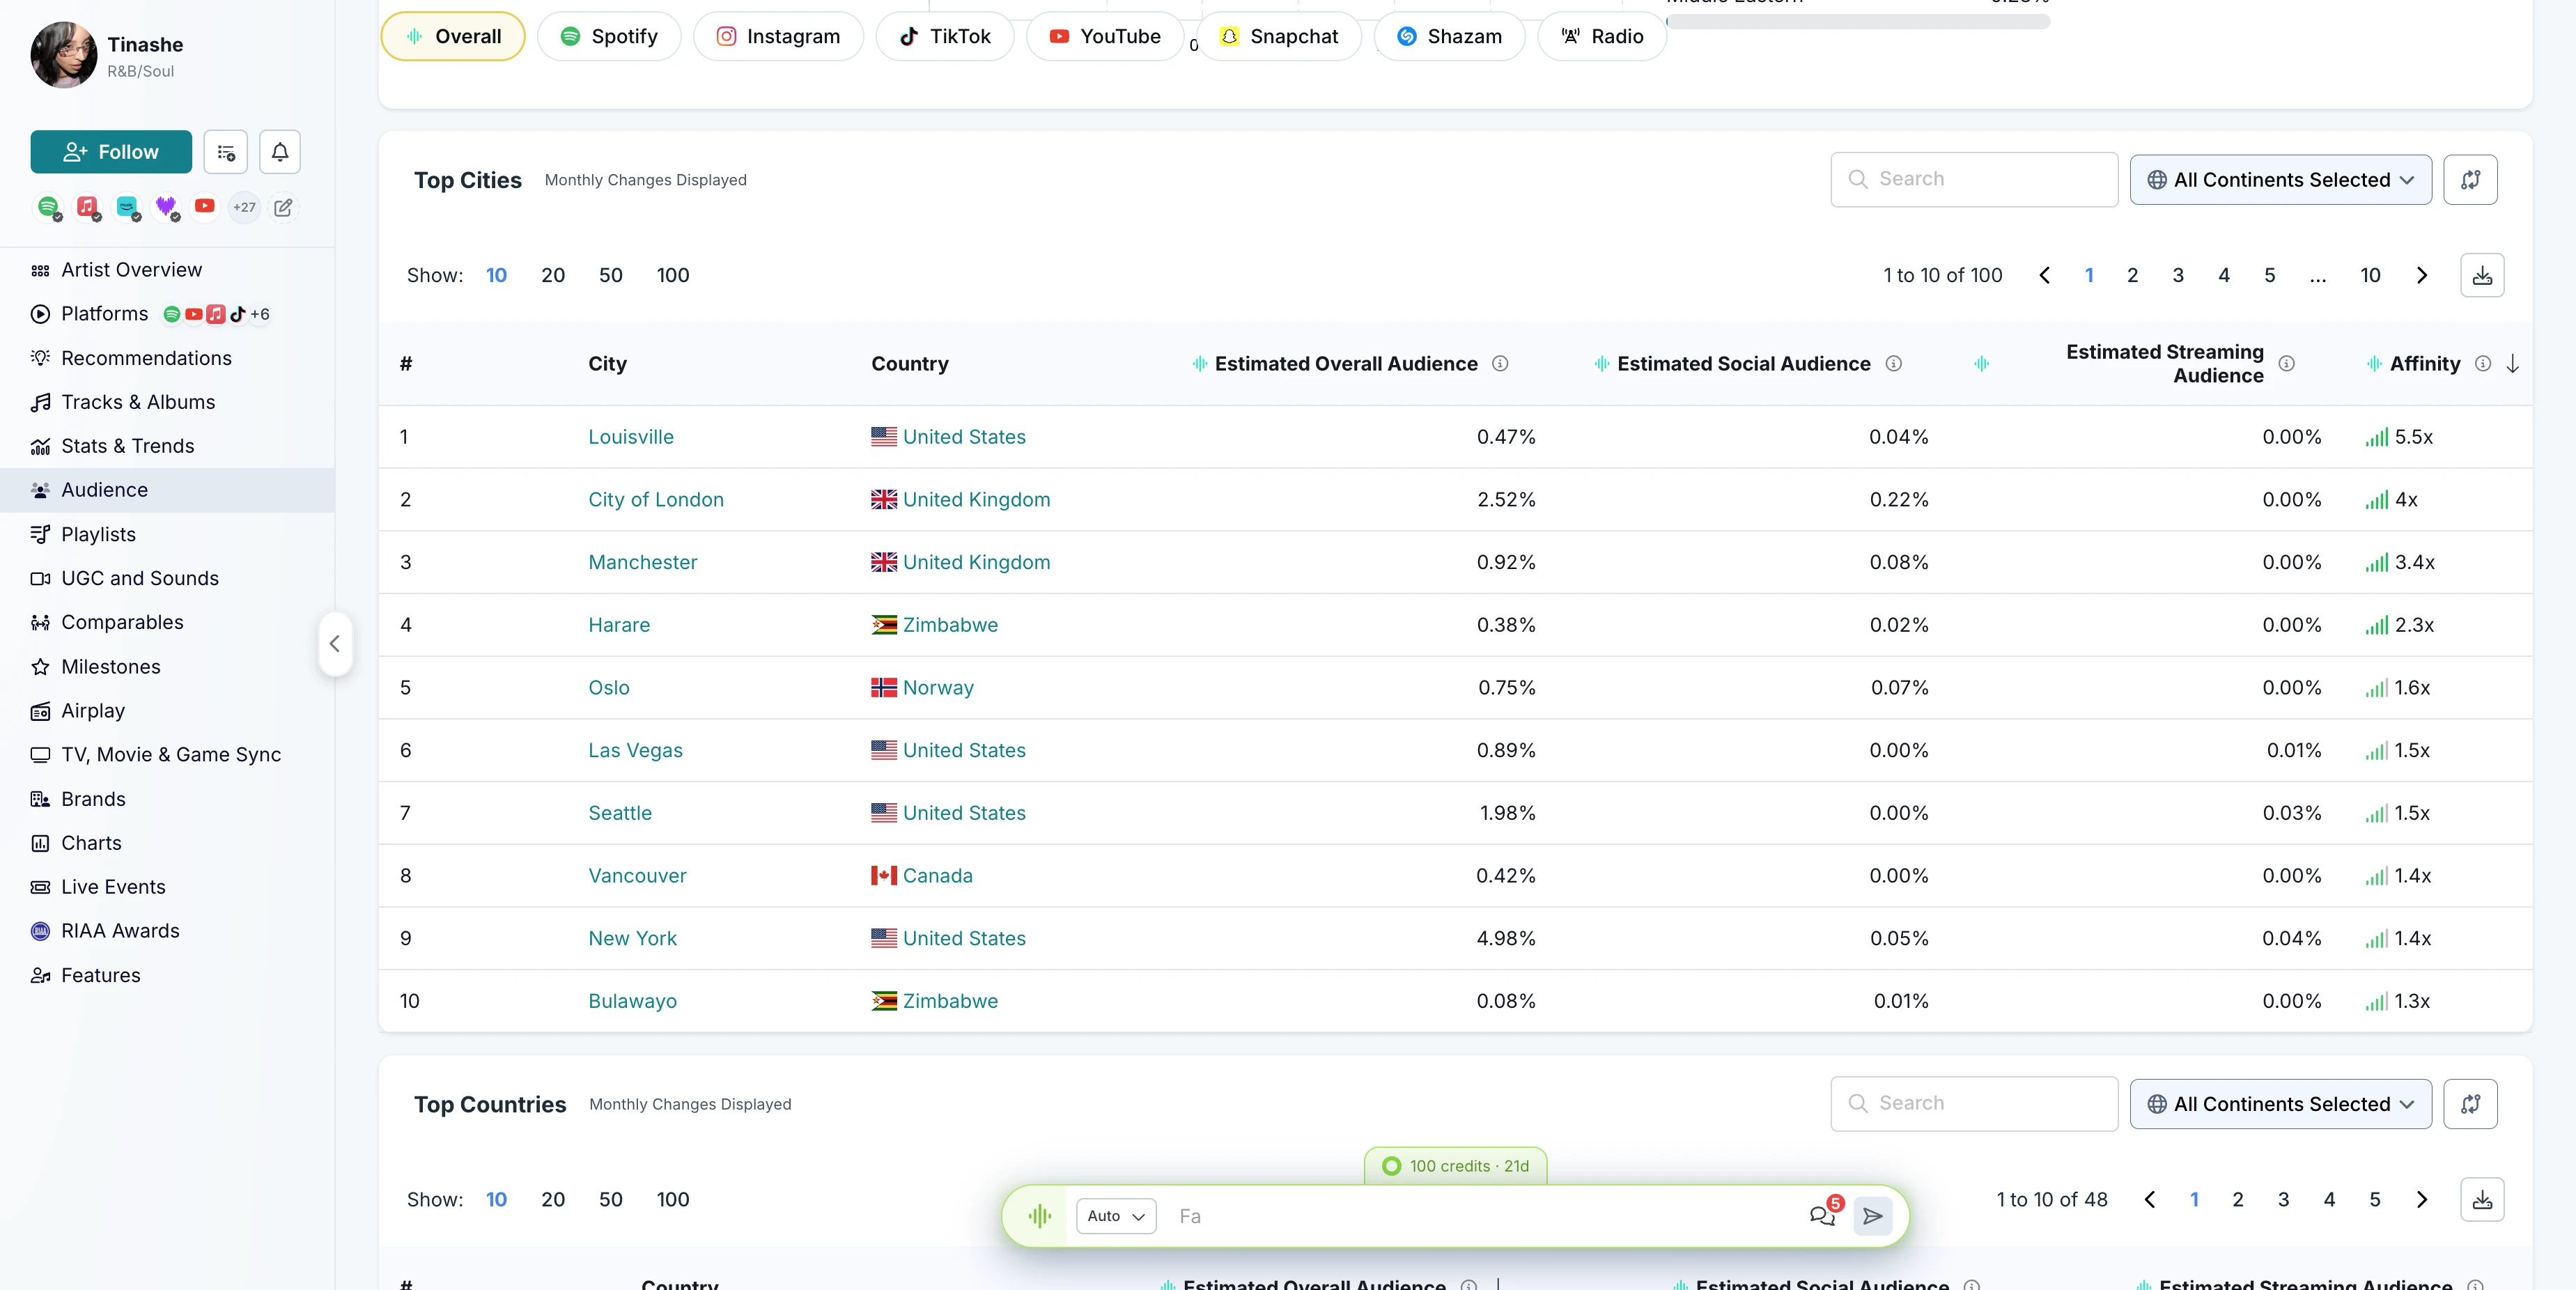Open Artist Overview in sidebar
The image size is (2576, 1290).
tap(131, 270)
